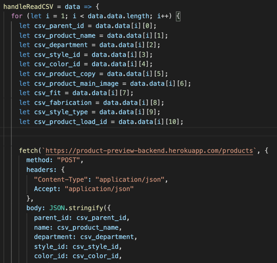Viewport: 277px width, 263px height.
Task: Click the handleReadCSV function name
Action: 28,7
